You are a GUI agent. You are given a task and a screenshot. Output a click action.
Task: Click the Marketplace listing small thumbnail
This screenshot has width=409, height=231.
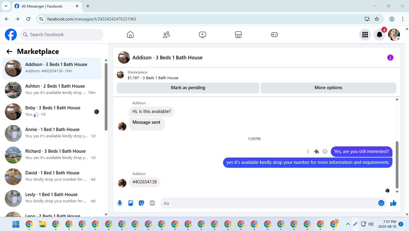pos(120,75)
